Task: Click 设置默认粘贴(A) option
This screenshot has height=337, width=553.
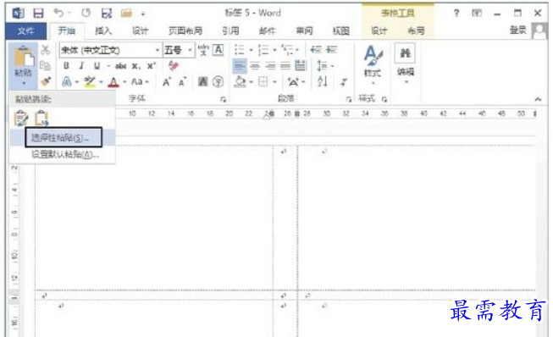Action: click(65, 154)
